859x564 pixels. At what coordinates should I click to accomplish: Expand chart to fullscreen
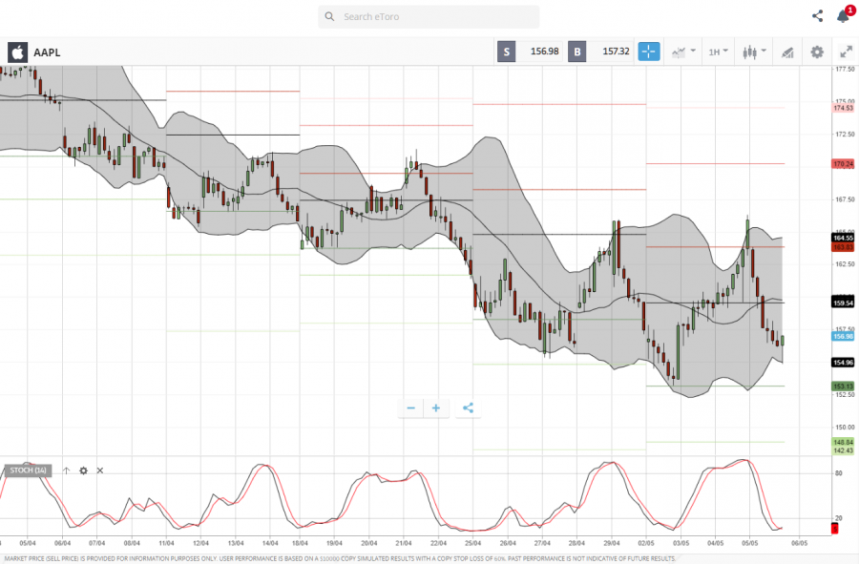(x=846, y=52)
